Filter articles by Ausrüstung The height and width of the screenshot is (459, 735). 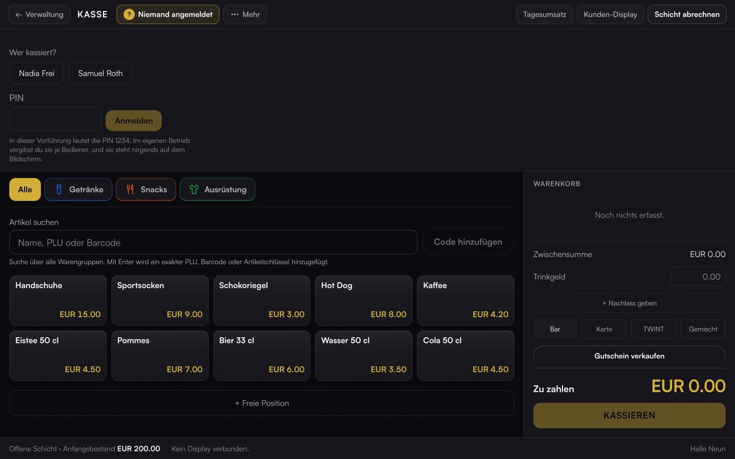(217, 190)
